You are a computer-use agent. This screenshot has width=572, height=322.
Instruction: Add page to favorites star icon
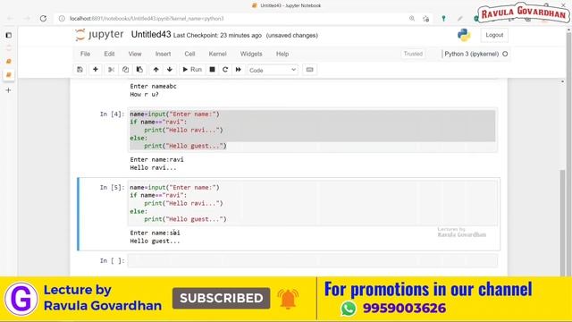click(425, 18)
